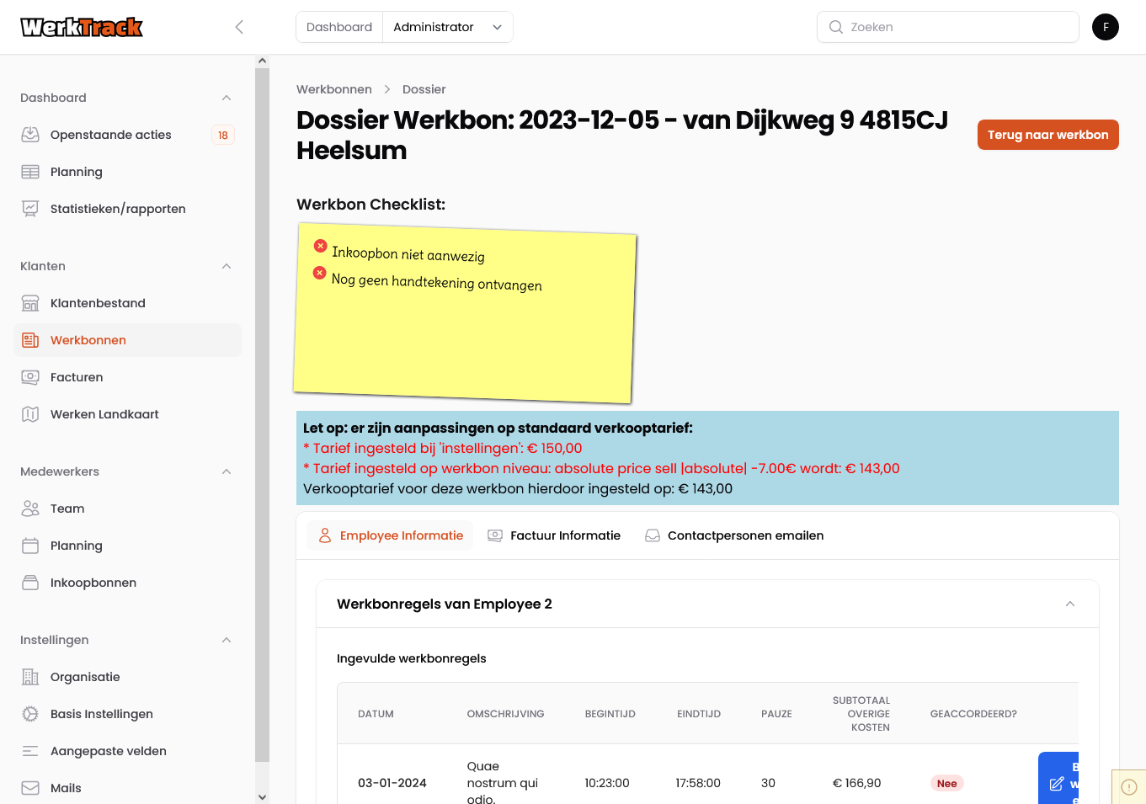Click the Terug naar werkbon button

coord(1047,135)
